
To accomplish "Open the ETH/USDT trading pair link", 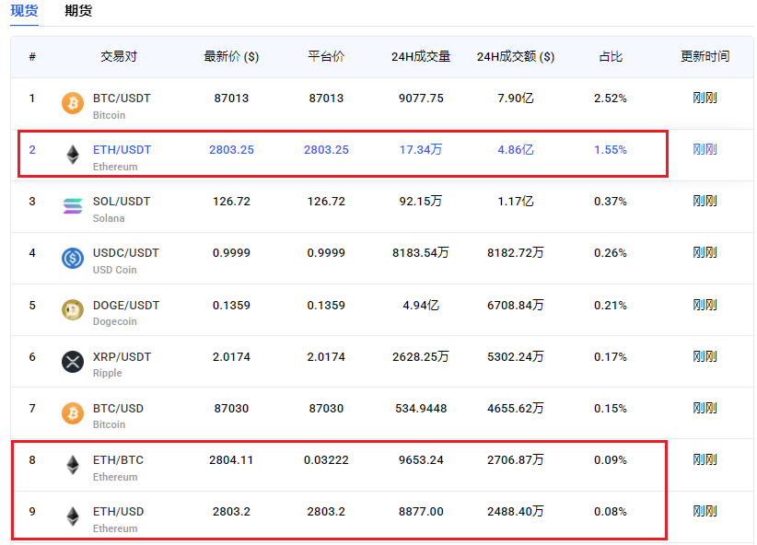I will pos(122,149).
